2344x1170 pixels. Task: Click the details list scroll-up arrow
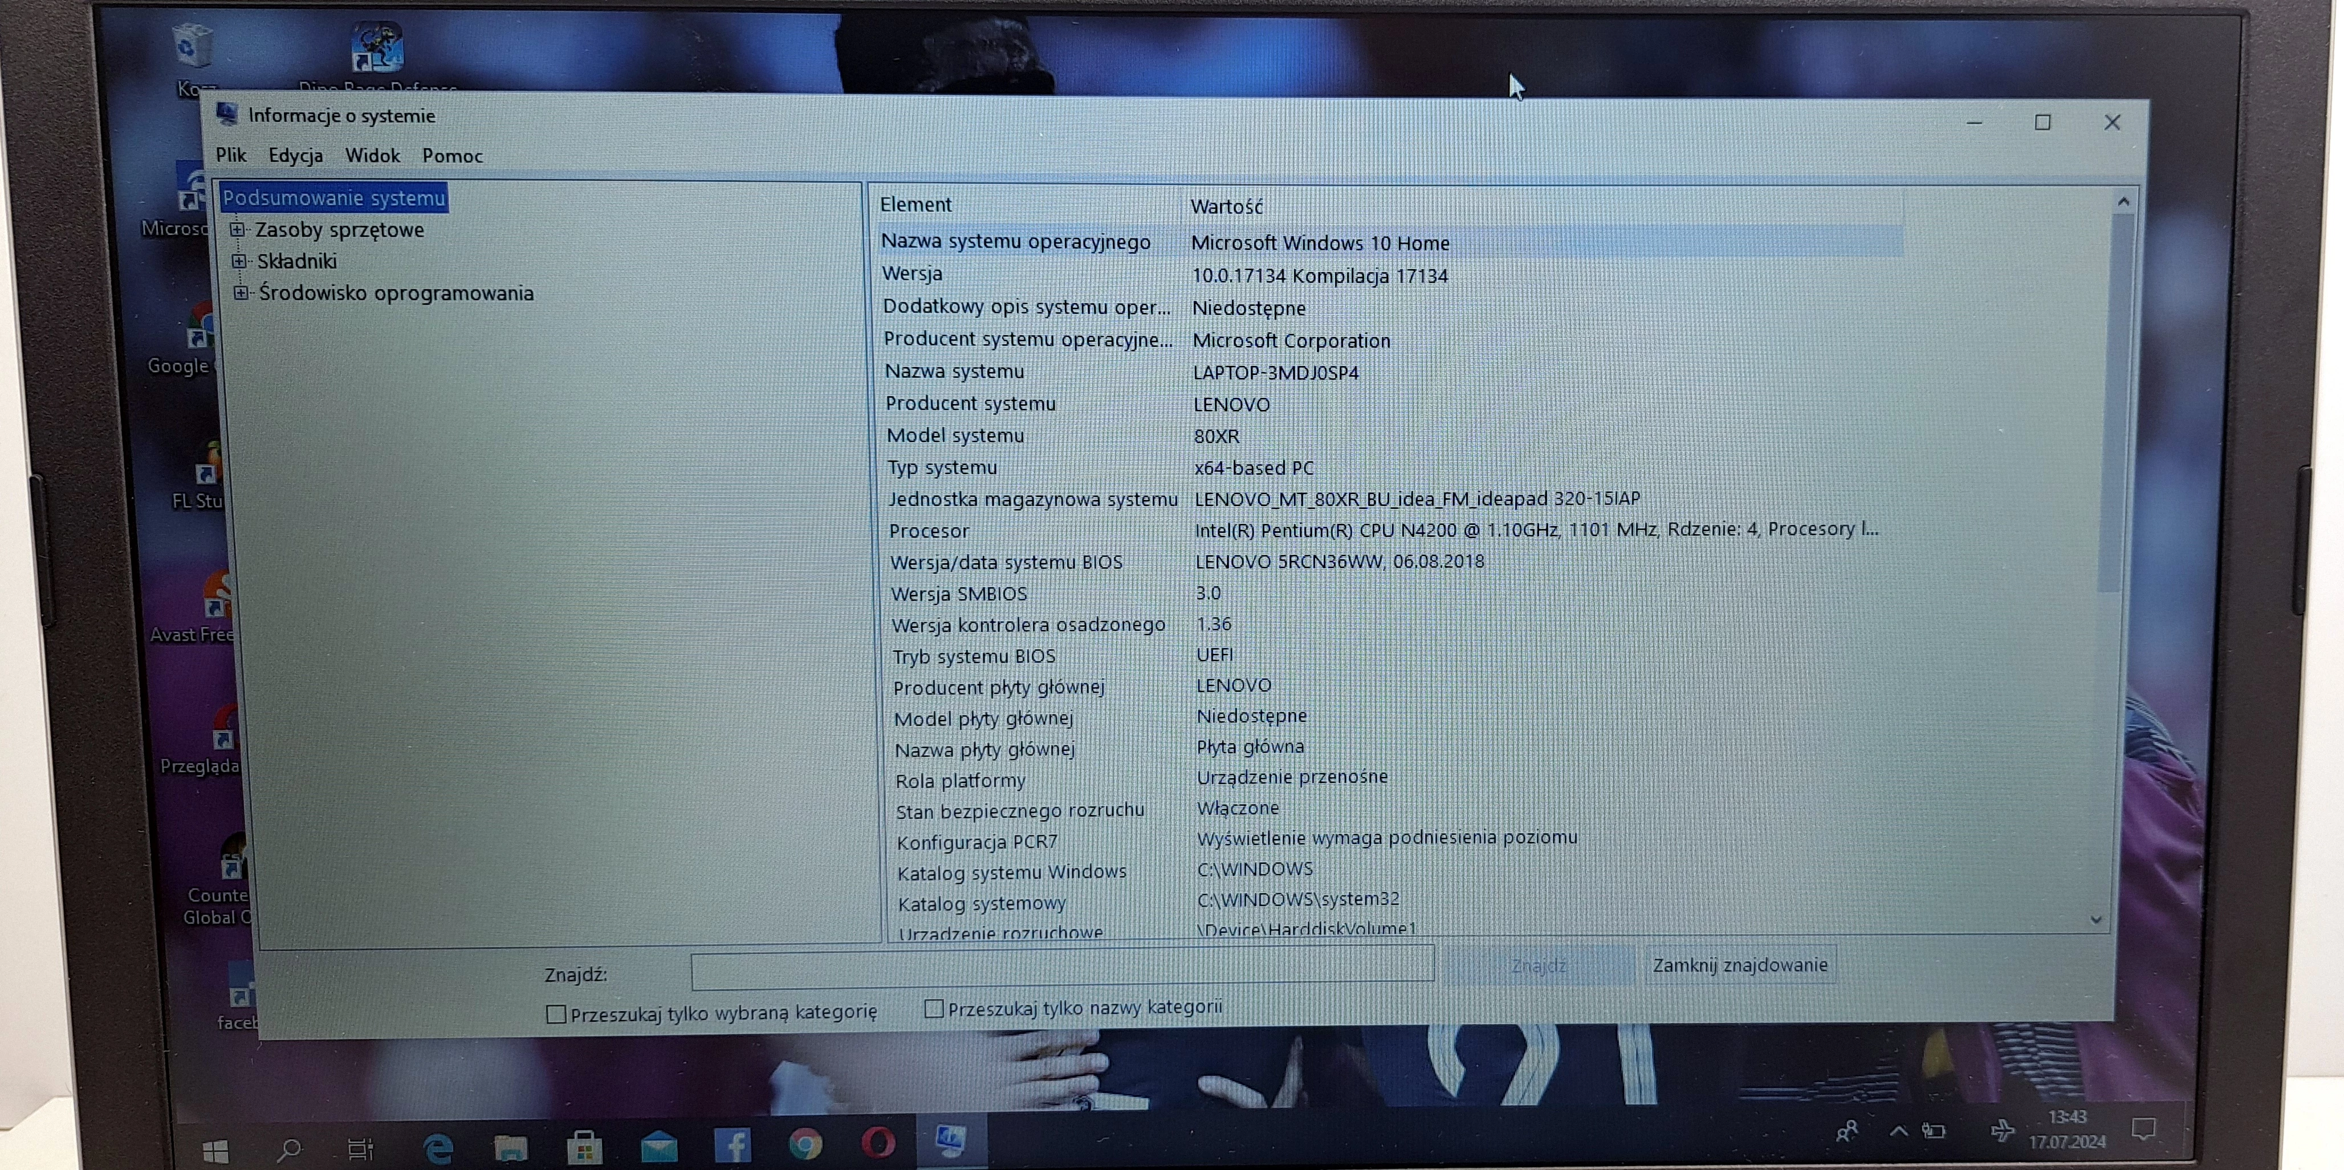2123,201
